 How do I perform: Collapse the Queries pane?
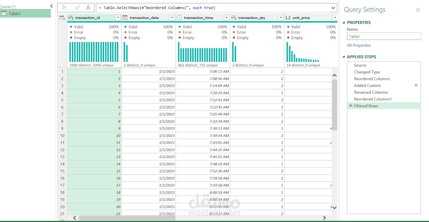(51, 6)
